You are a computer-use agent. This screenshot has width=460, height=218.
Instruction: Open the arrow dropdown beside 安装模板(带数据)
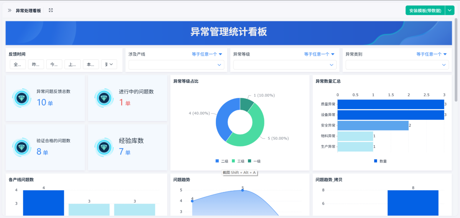point(450,10)
